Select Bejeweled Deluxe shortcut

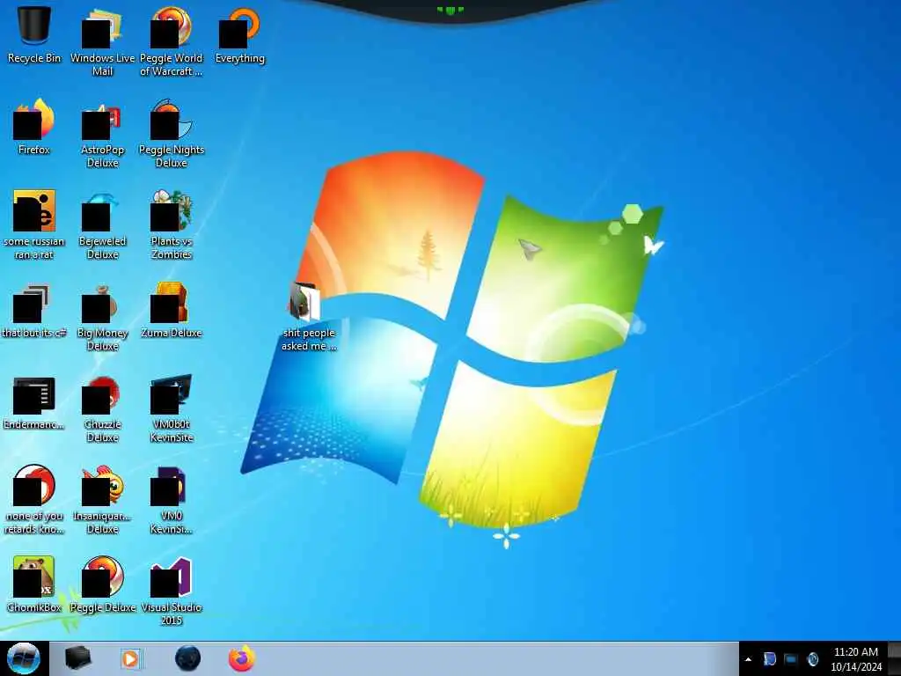click(x=102, y=224)
